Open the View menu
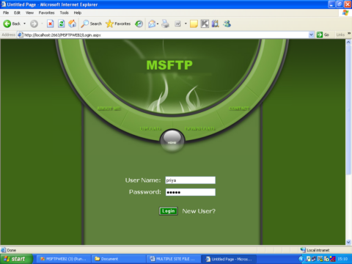Image resolution: width=352 pixels, height=264 pixels. 29,12
